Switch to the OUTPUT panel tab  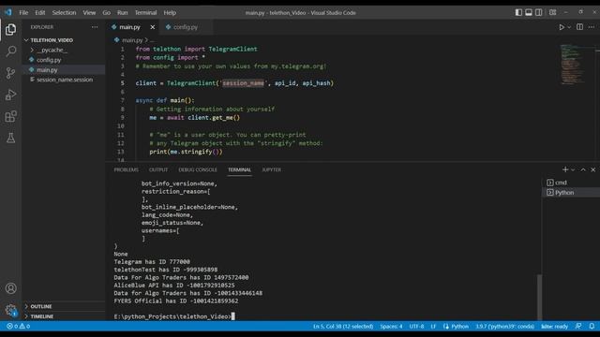(x=158, y=169)
